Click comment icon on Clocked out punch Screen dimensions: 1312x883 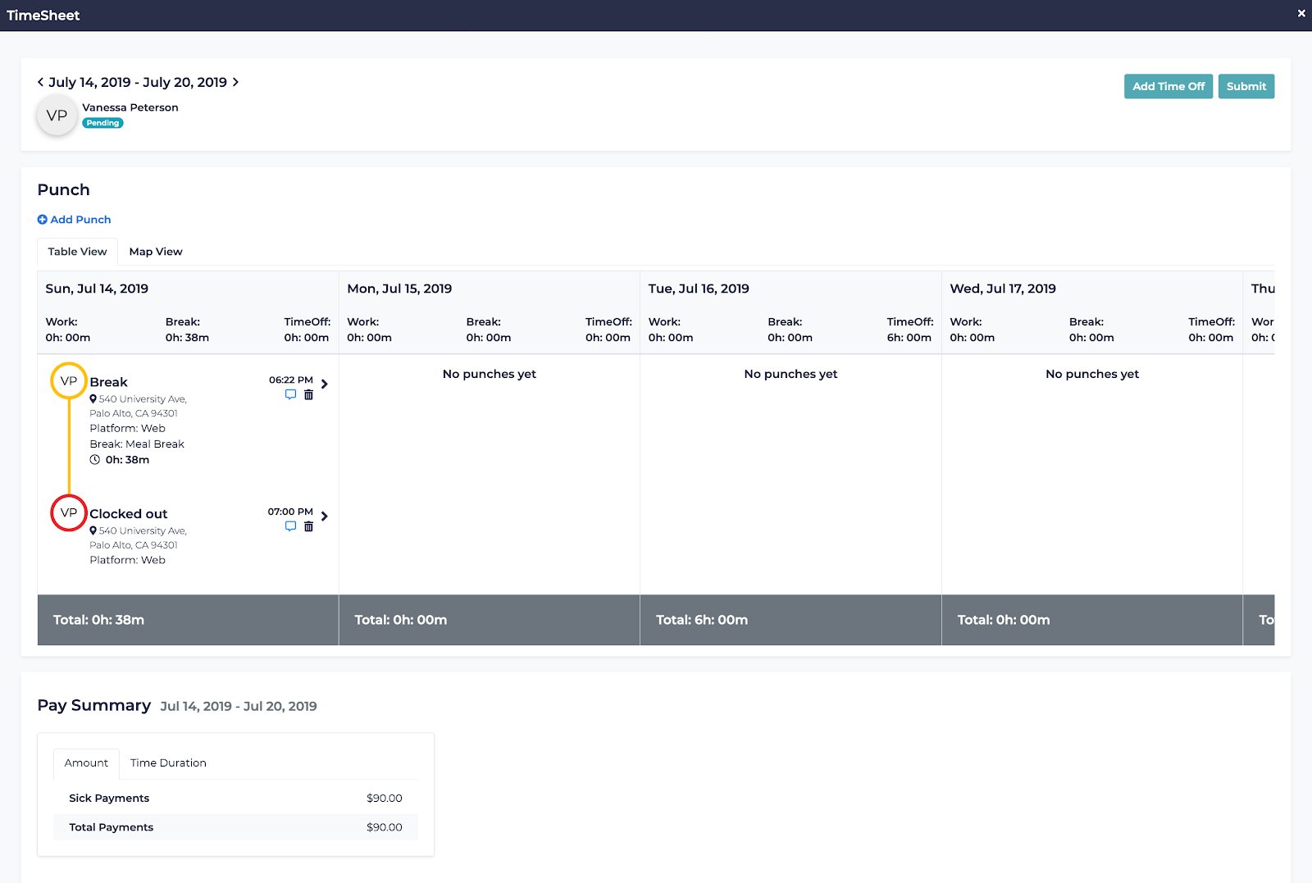(x=290, y=526)
